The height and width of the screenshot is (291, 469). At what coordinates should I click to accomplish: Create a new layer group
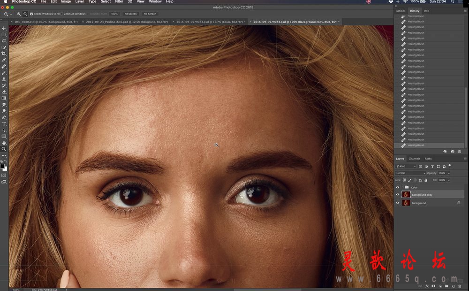[x=446, y=286]
